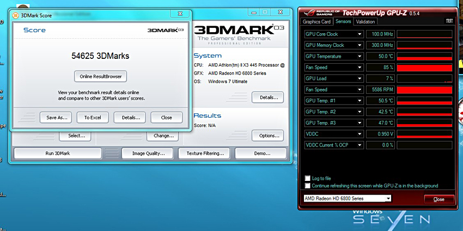463x231 pixels.
Task: Click the 7 % GPU load value
Action: [x=380, y=78]
